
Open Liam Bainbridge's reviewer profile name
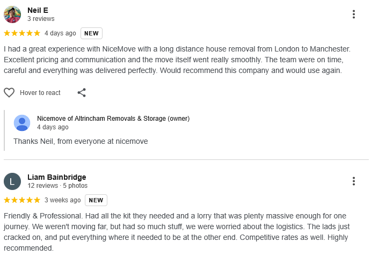56,177
